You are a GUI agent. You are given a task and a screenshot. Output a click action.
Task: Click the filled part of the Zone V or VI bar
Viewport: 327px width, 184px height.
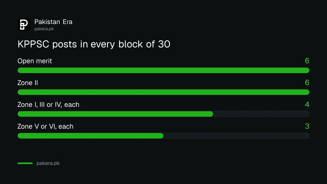point(90,136)
